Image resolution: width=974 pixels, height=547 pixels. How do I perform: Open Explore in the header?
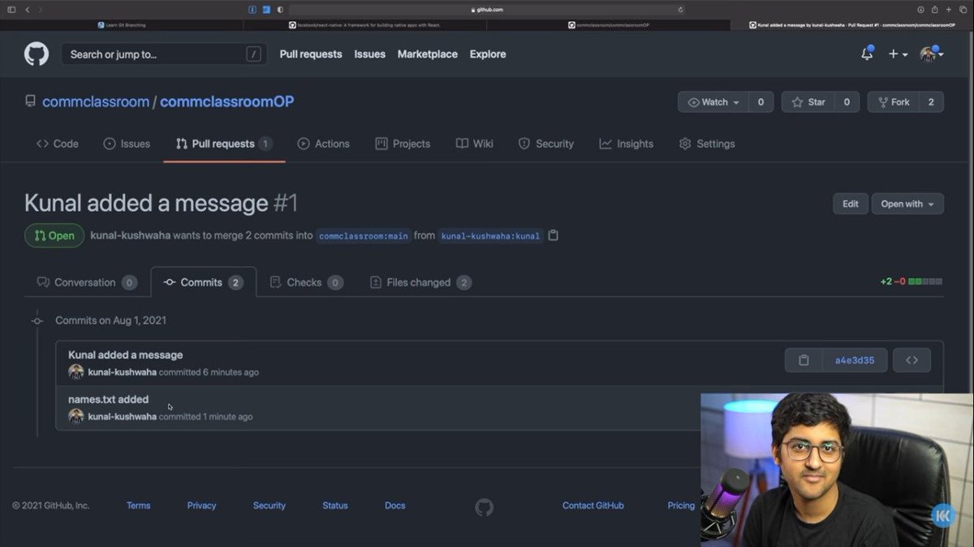tap(488, 54)
